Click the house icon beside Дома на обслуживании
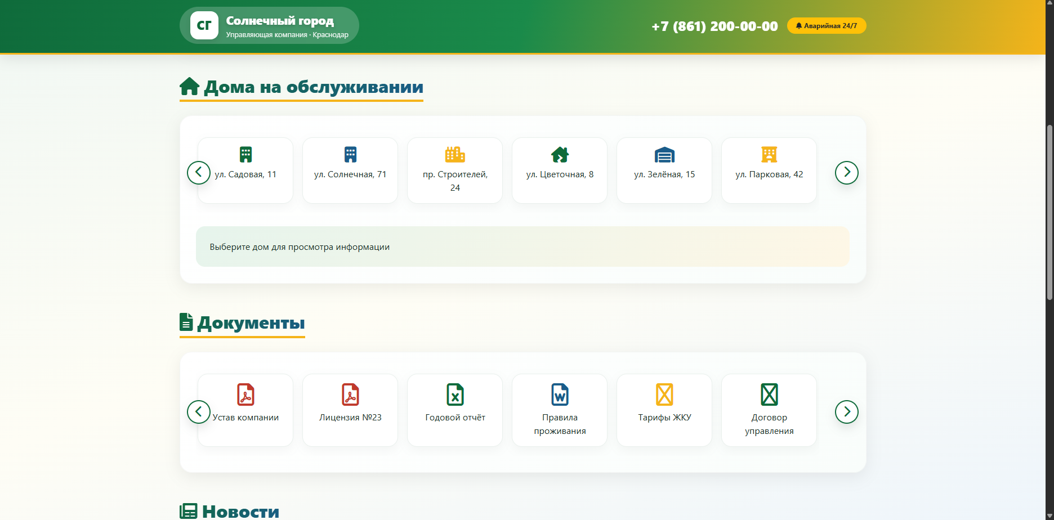Viewport: 1054px width, 520px height. (x=190, y=87)
